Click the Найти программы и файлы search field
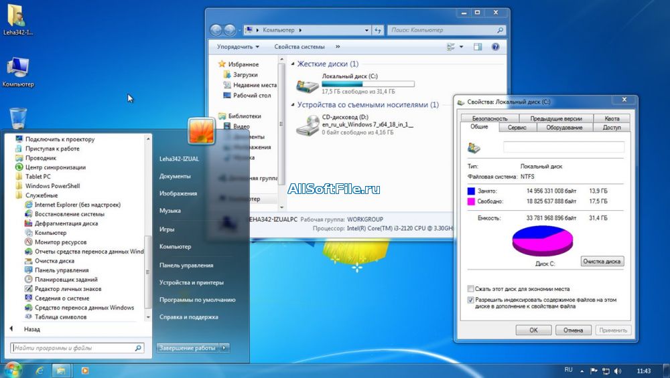Screen dimensions: 670x378 (x=72, y=348)
